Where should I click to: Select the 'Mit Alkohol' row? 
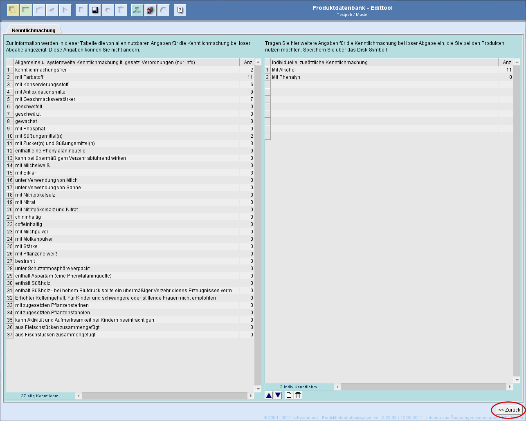click(x=384, y=70)
